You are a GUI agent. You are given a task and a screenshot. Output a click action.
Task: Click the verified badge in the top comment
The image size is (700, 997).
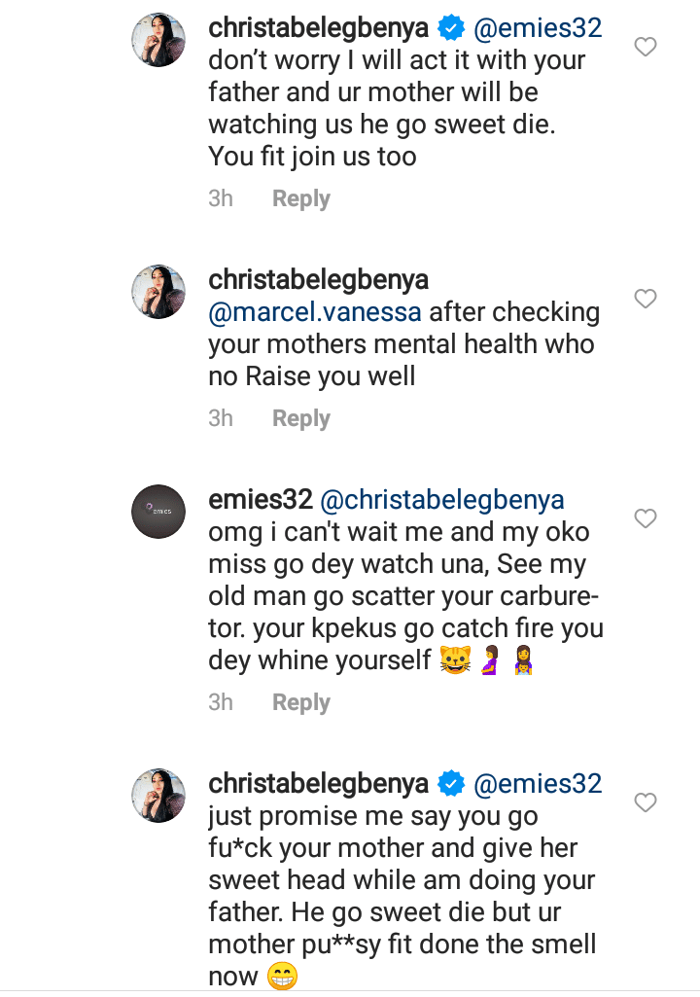pyautogui.click(x=451, y=28)
